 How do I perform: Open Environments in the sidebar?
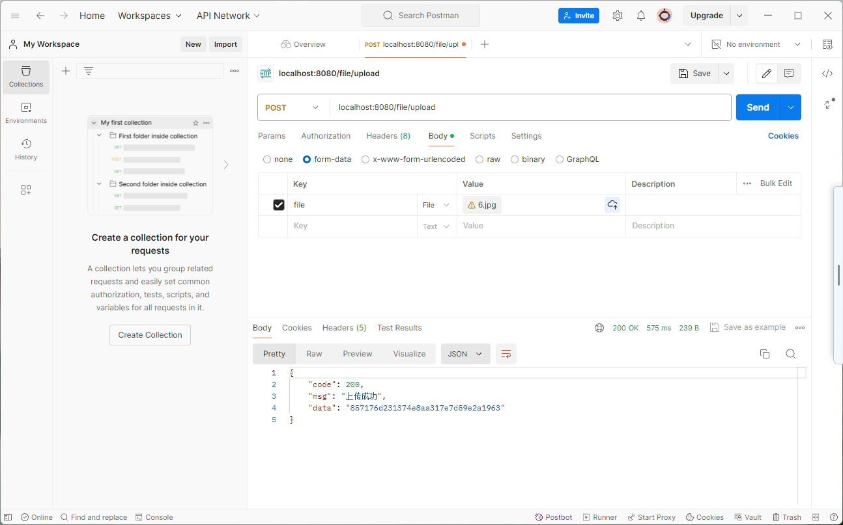(26, 113)
